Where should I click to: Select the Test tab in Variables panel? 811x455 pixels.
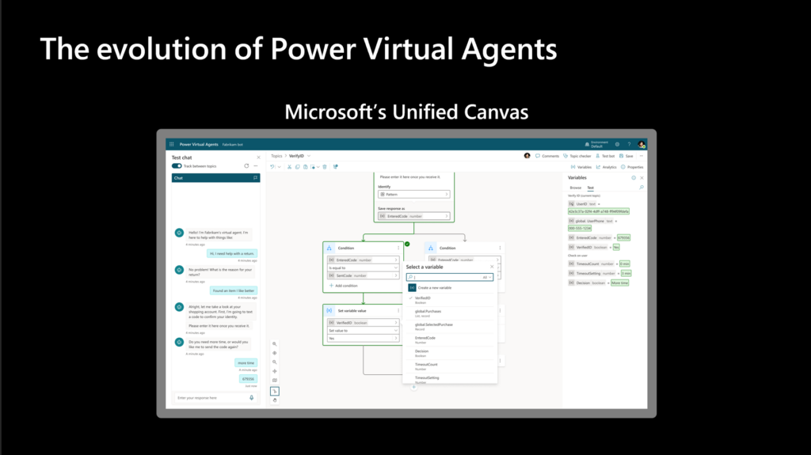click(x=590, y=188)
